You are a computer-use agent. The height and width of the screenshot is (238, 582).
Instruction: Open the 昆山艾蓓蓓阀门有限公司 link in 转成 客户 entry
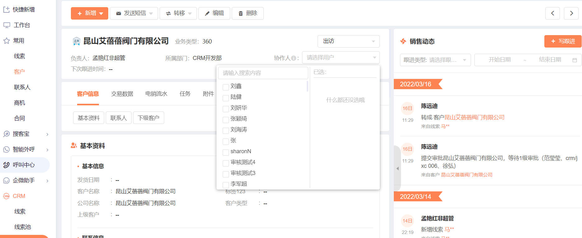point(474,117)
